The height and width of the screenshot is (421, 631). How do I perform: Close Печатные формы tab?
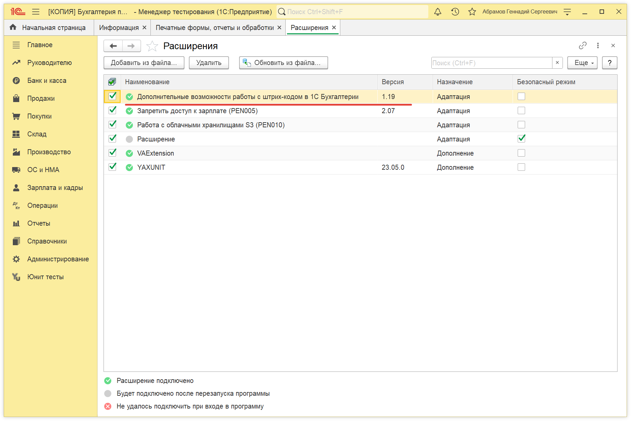[x=279, y=28]
